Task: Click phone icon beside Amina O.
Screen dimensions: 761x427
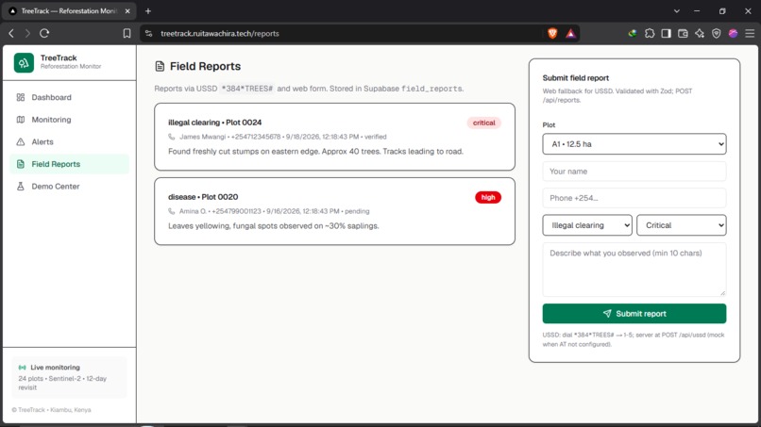Action: tap(171, 211)
